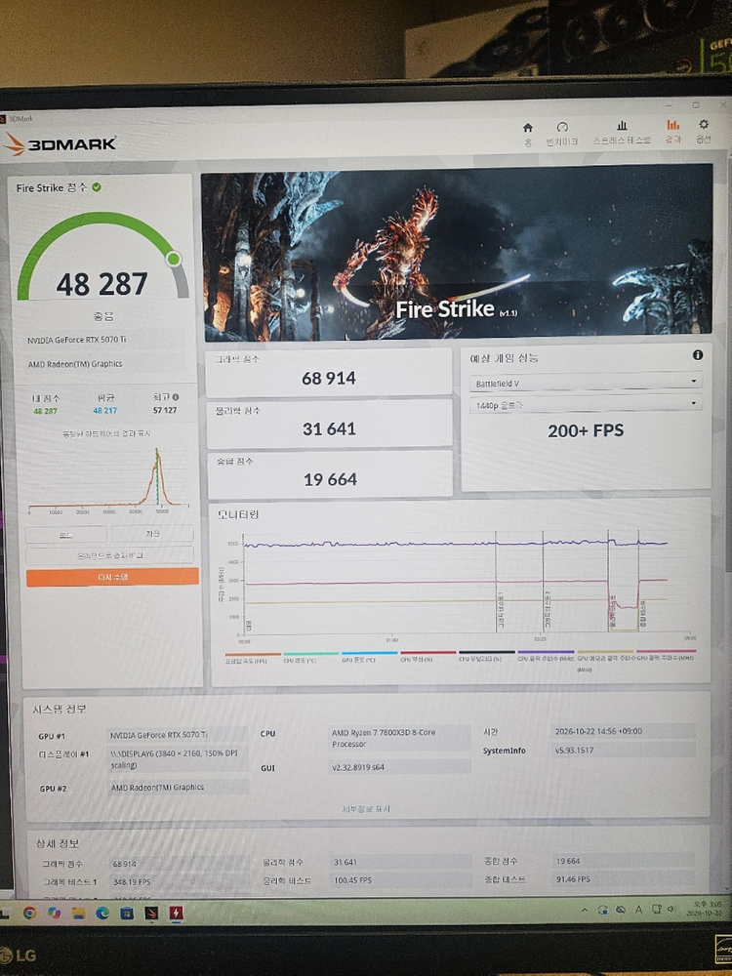This screenshot has height=976, width=732.
Task: Click the green validation check beside Fire Strike score
Action: (97, 186)
